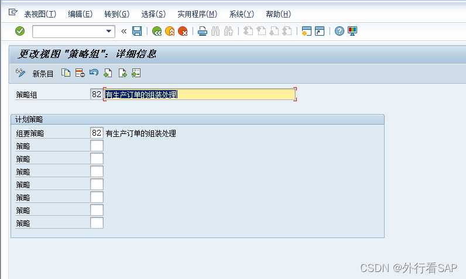466x279 pixels.
Task: Open the 表视图(T) menu
Action: point(40,14)
